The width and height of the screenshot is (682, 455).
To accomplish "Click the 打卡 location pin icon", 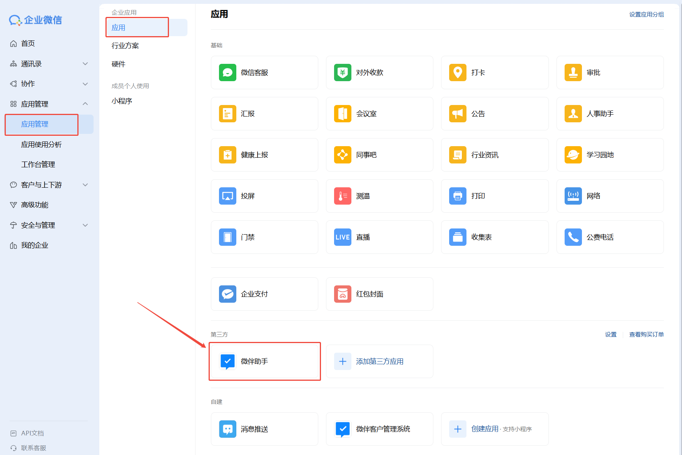I will coord(458,72).
